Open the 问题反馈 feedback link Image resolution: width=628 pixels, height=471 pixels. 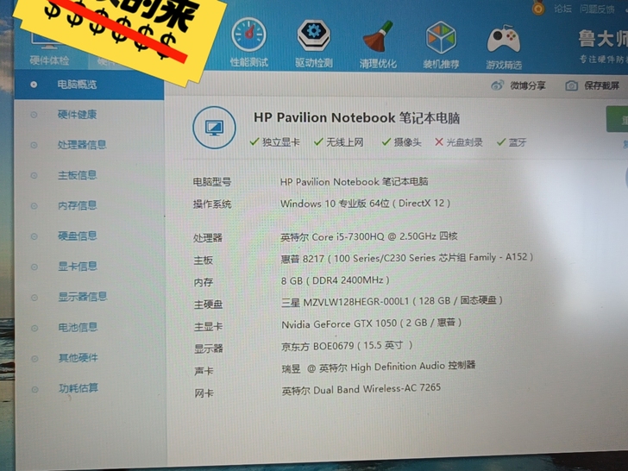coord(597,9)
